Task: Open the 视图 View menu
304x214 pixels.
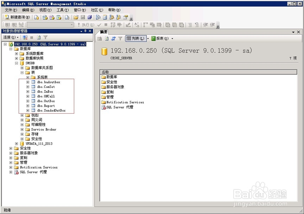Action: 45,10
